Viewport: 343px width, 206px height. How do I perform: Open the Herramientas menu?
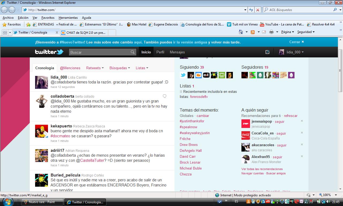click(x=68, y=18)
